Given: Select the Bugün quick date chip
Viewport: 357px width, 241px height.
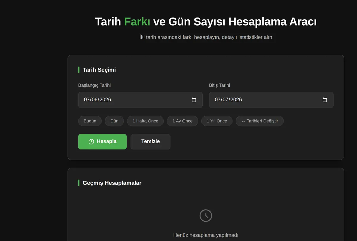Looking at the screenshot, I should [90, 121].
